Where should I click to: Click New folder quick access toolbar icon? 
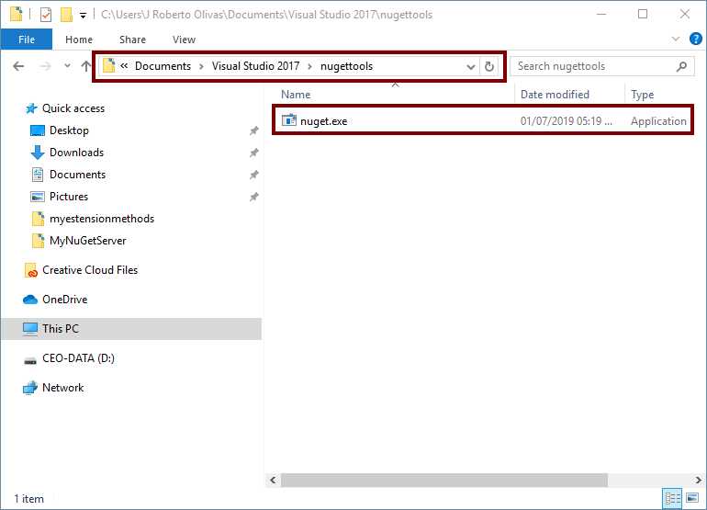pyautogui.click(x=66, y=15)
